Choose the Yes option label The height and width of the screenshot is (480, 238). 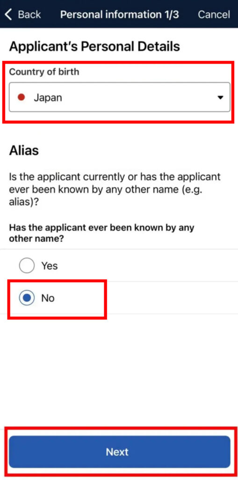pyautogui.click(x=50, y=265)
